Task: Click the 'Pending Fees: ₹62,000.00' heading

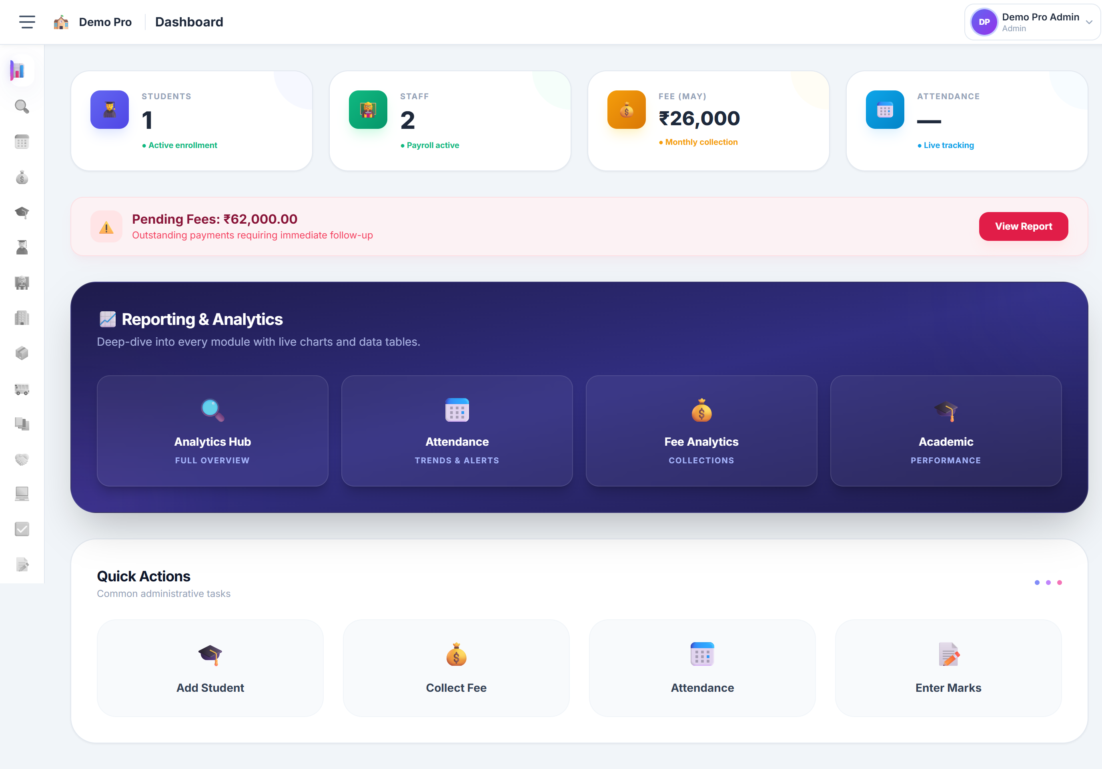Action: click(214, 219)
